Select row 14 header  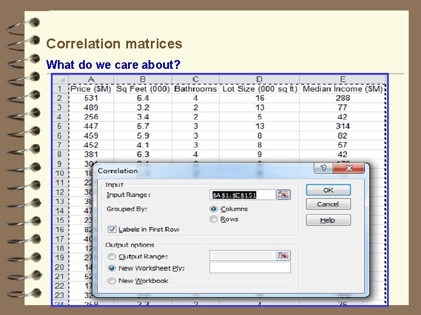point(60,211)
